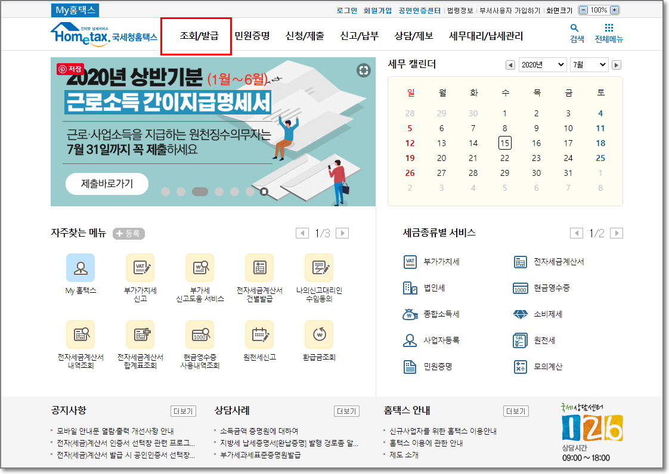The image size is (669, 474).
Task: Open 원천세신고 calendar icon
Action: [259, 334]
